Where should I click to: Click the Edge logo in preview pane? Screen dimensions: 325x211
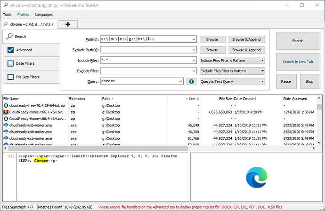pos(257,177)
